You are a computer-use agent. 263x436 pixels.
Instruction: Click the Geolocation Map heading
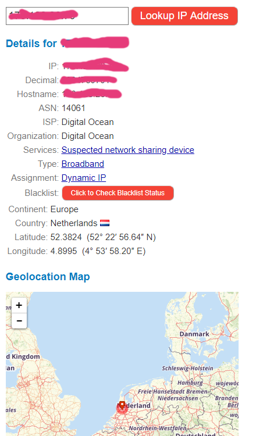pos(48,277)
